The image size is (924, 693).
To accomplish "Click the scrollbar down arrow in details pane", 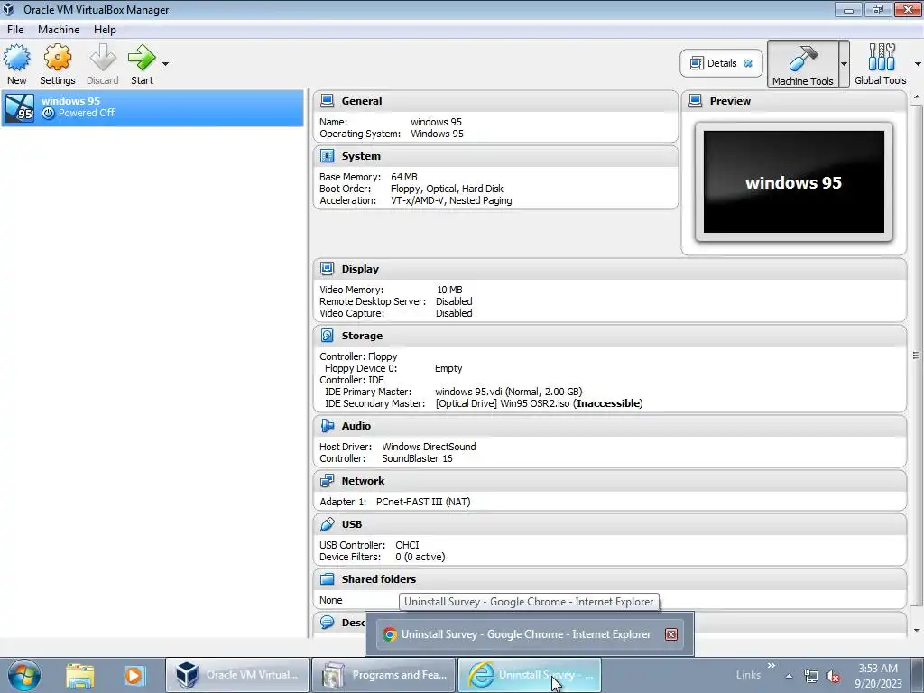I will [917, 631].
